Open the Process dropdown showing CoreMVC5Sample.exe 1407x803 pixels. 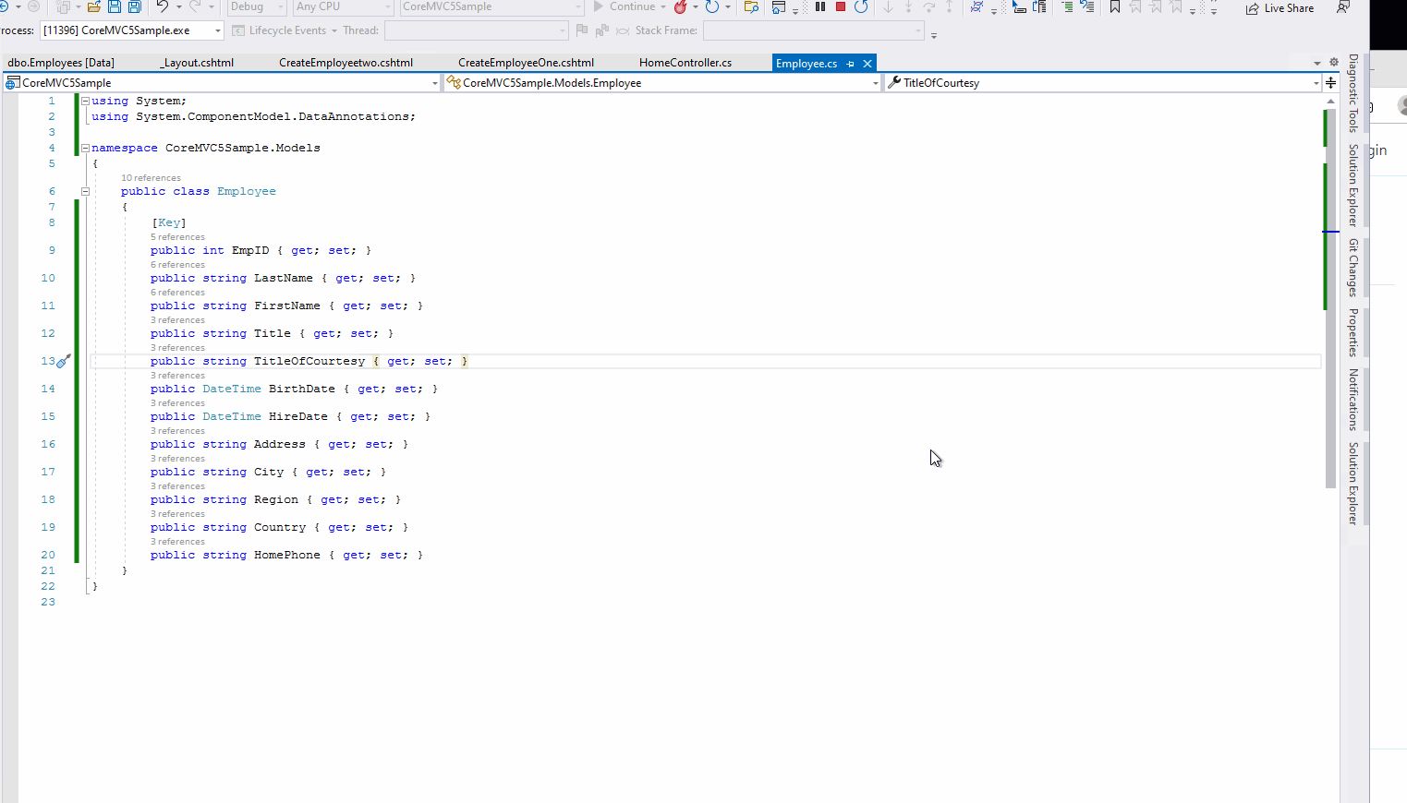pos(131,30)
